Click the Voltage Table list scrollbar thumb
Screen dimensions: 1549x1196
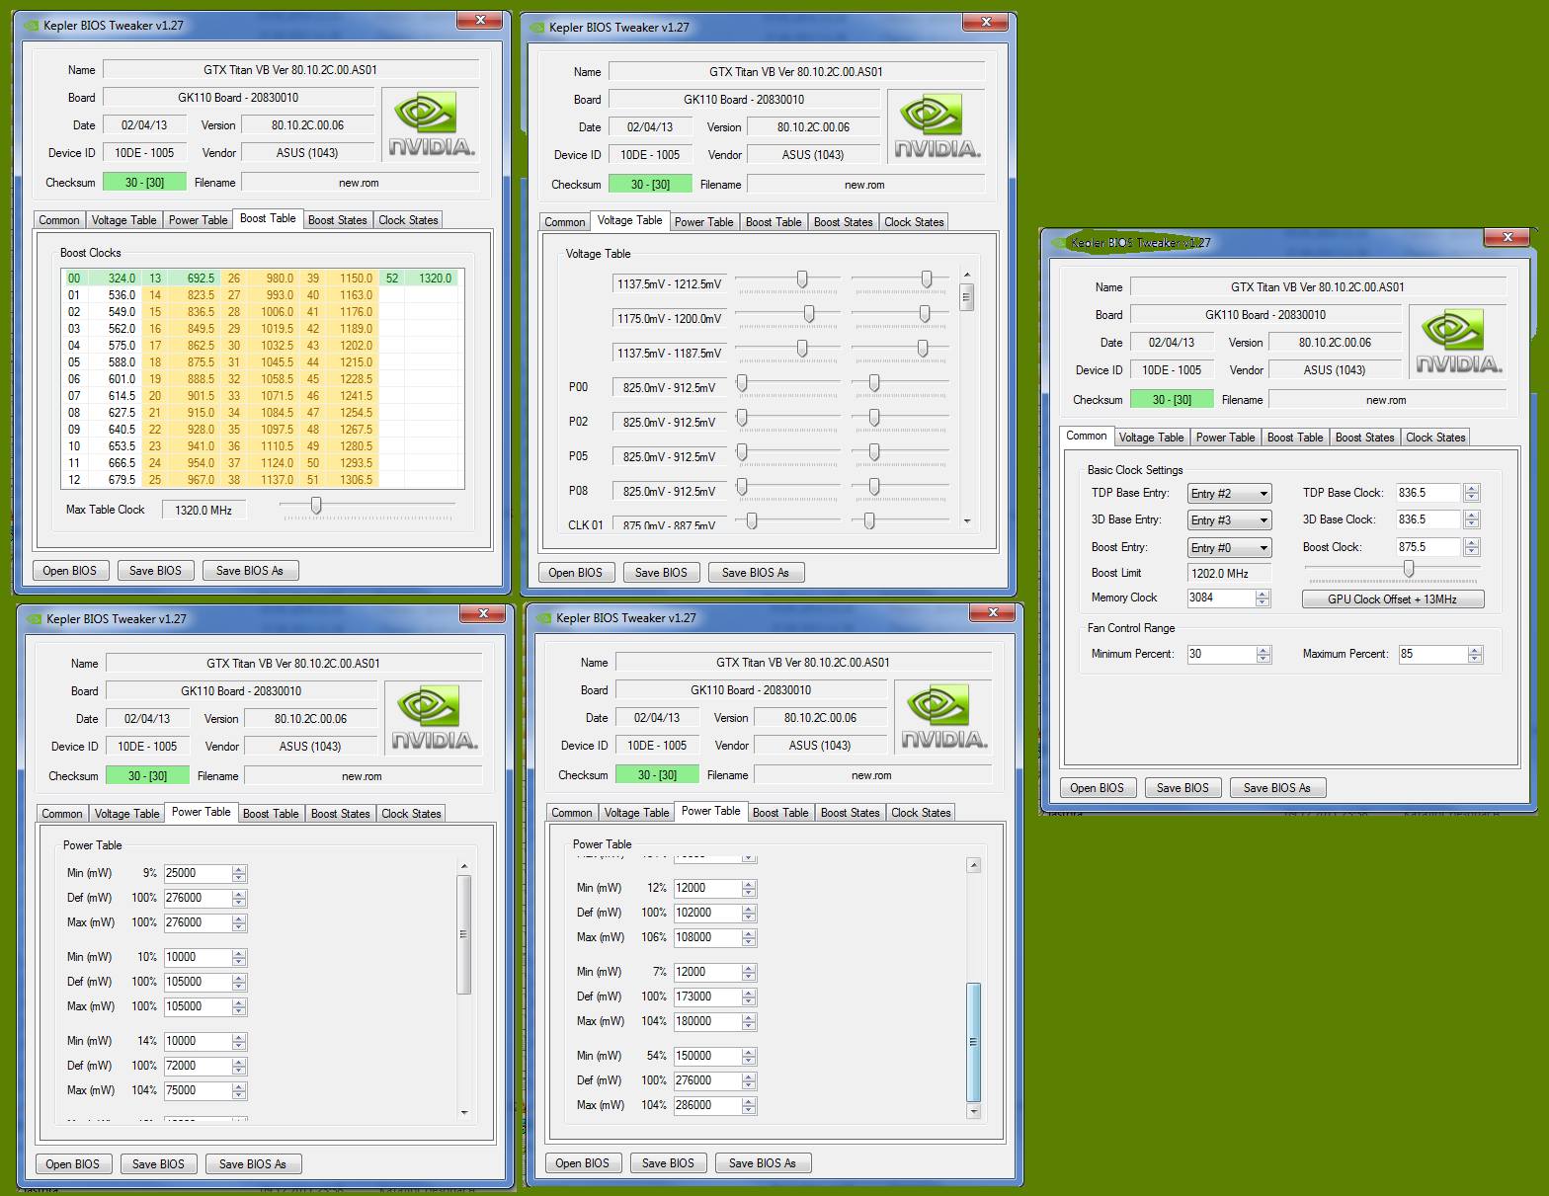(x=967, y=296)
